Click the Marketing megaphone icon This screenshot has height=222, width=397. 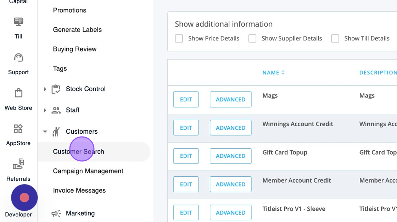[56, 213]
